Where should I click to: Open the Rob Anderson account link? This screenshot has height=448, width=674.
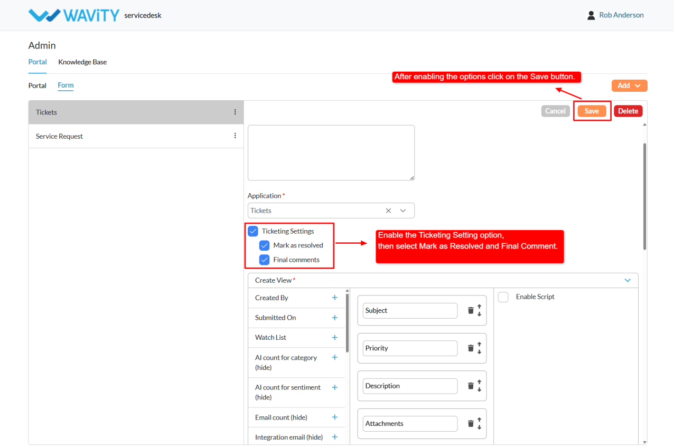pos(621,15)
